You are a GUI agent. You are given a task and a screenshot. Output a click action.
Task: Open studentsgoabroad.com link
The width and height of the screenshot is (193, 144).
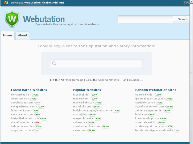(150, 126)
